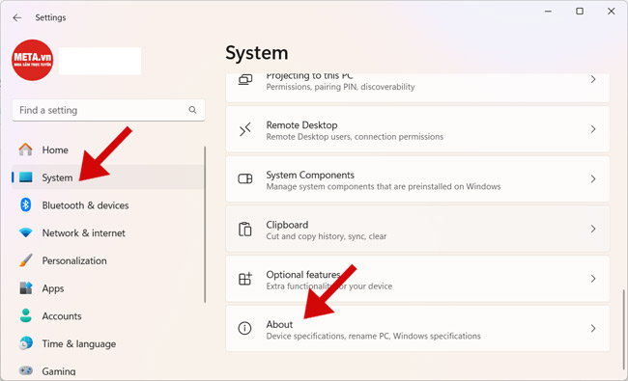Viewport: 628px width, 381px height.
Task: Open the About page
Action: 417,329
